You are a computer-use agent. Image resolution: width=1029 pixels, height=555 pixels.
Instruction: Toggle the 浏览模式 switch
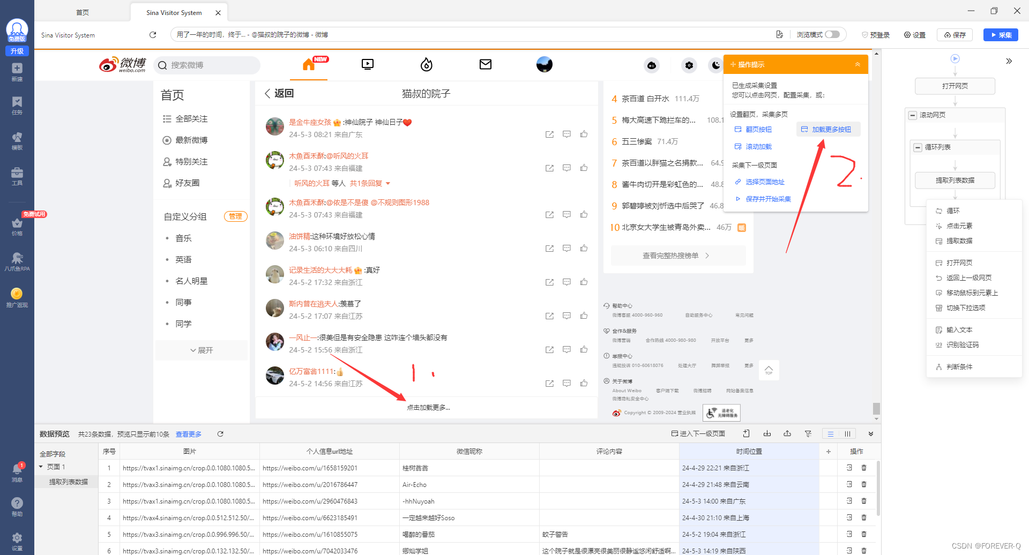[x=832, y=34]
